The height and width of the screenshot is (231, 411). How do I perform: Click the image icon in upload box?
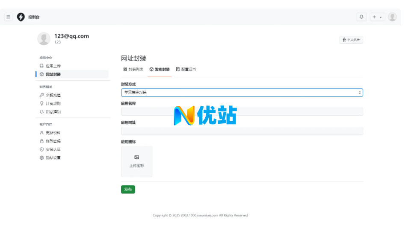click(x=136, y=157)
